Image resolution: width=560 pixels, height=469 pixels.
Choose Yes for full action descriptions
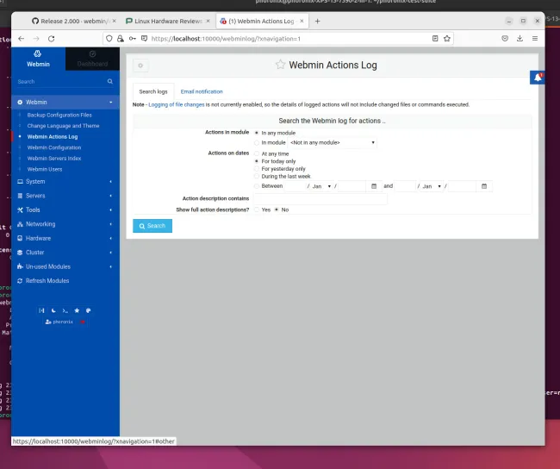[257, 209]
